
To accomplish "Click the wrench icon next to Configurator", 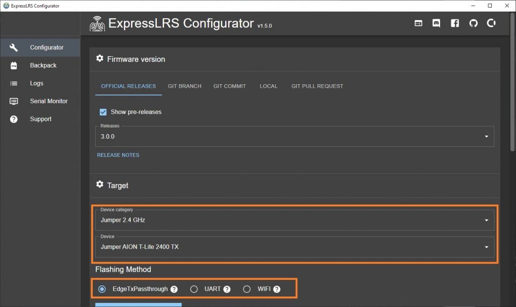I will click(x=14, y=47).
